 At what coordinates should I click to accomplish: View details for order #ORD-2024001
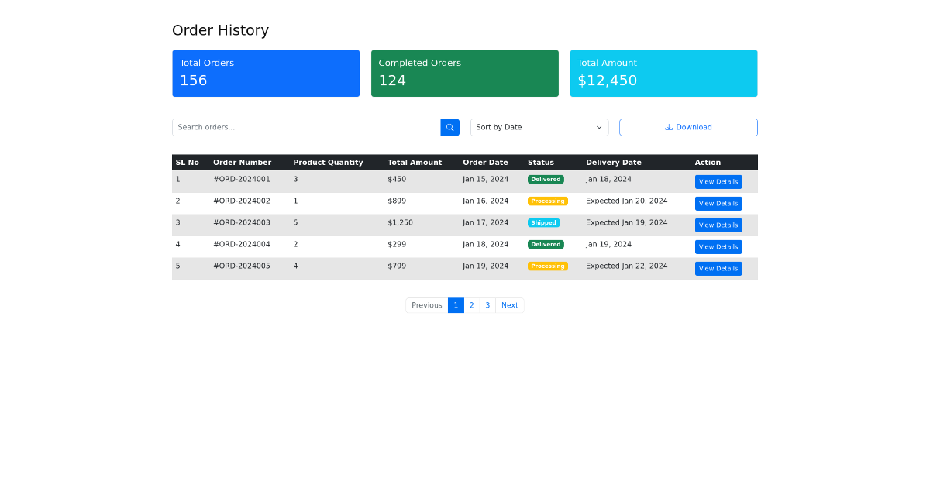coord(718,182)
